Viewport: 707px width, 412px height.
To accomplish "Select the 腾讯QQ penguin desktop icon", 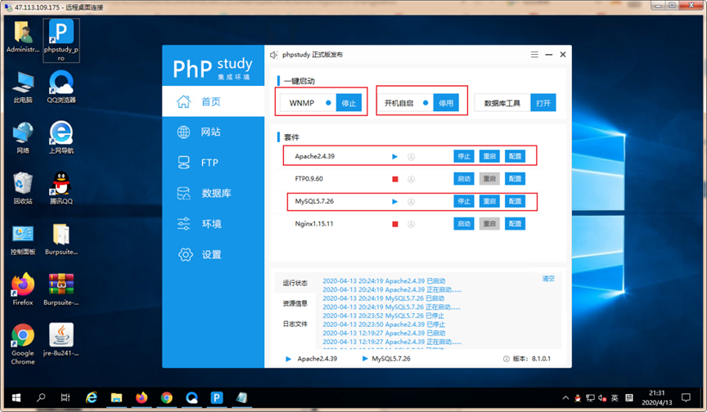I will tap(61, 188).
